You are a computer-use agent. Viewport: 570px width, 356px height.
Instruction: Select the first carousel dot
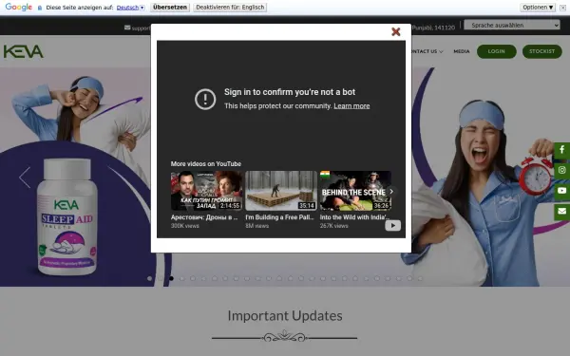[149, 278]
